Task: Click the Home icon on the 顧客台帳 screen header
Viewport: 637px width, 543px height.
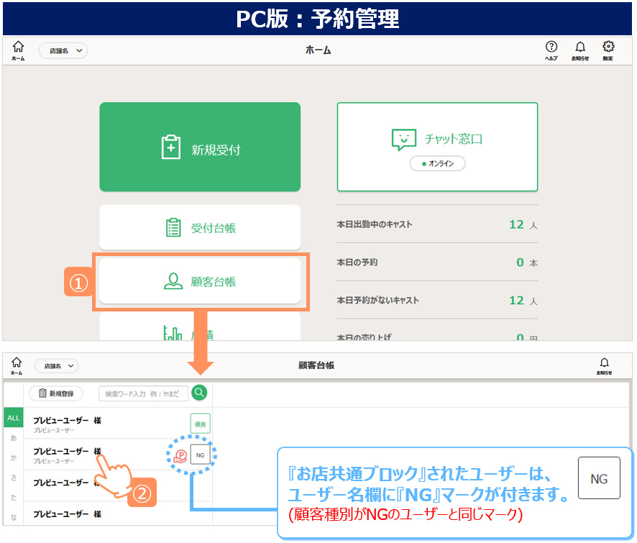Action: click(17, 365)
